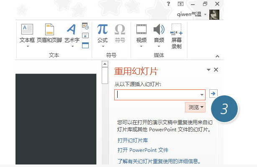Insert Video (视频)
Image resolution: width=257 pixels, height=167 pixels.
pyautogui.click(x=141, y=33)
